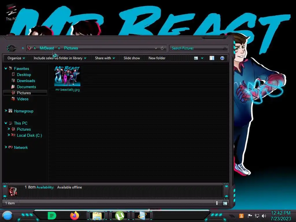Switch to large thumbnails view in status bar
The image size is (296, 222).
click(x=225, y=203)
